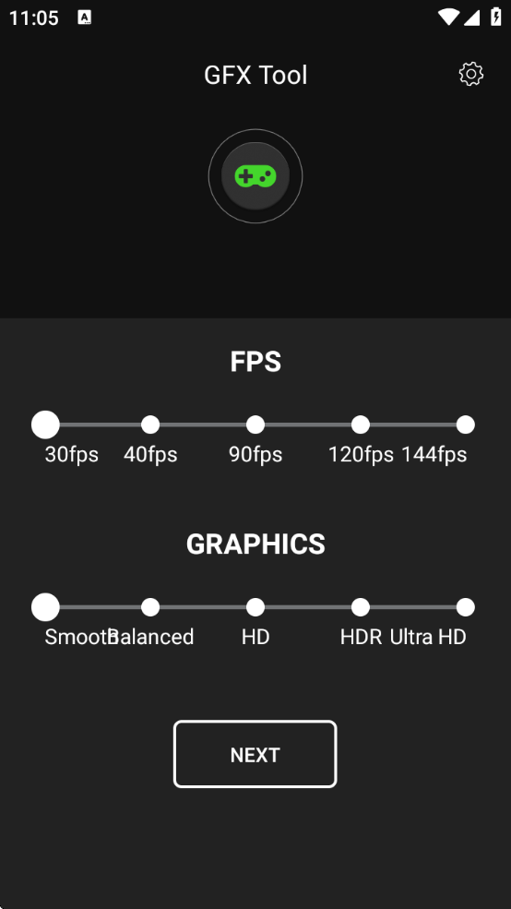Tap the FPS section heading

255,362
